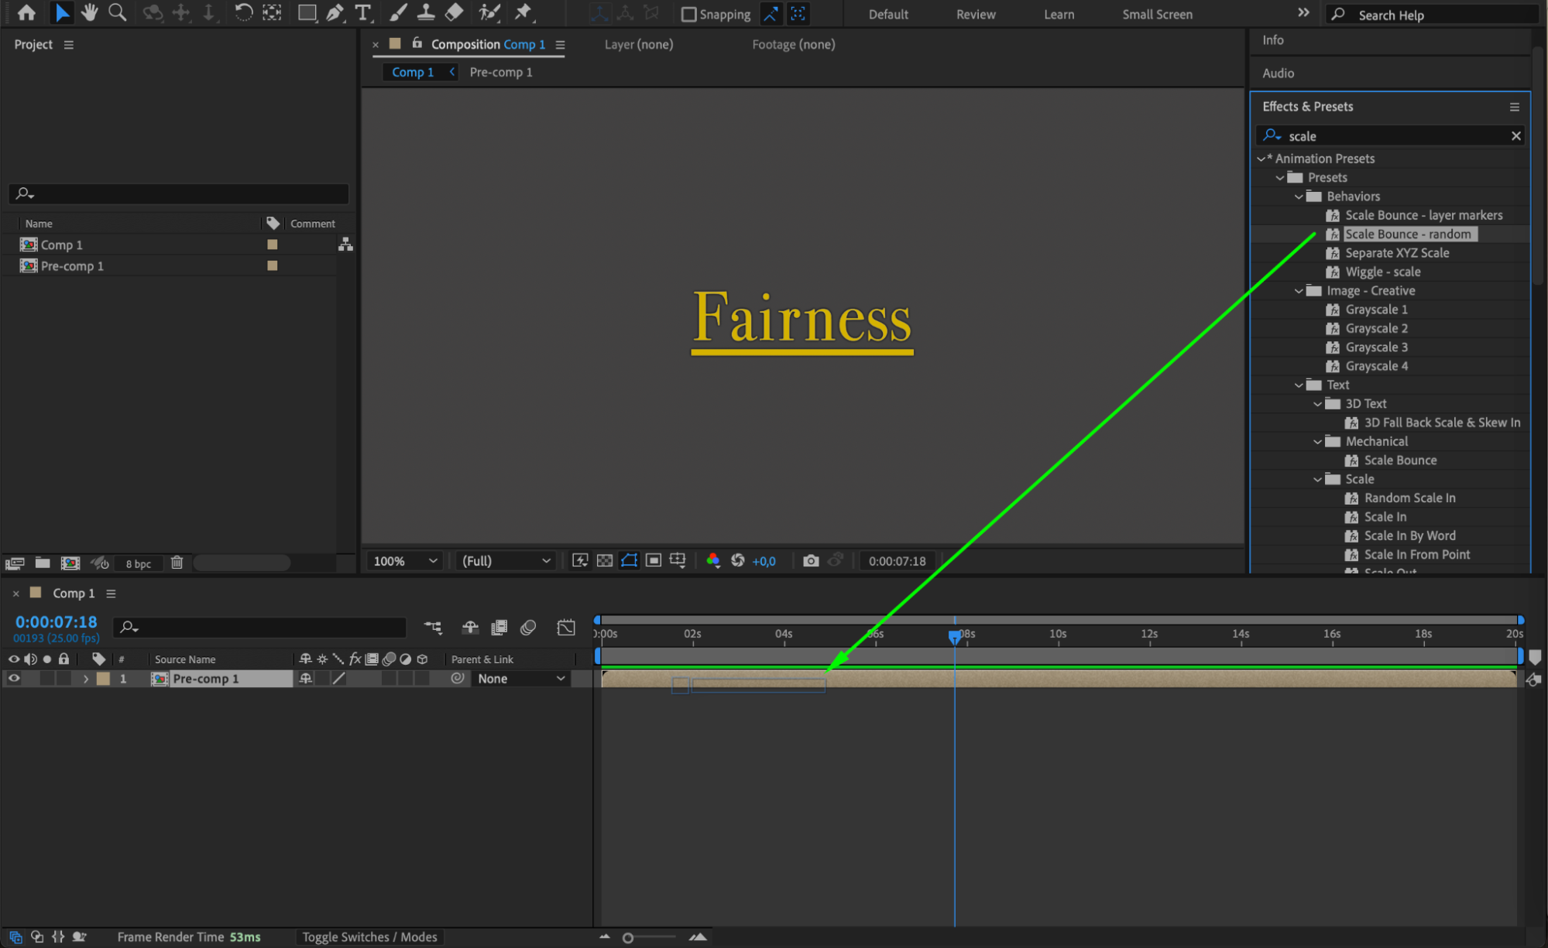Select the Scale Bounce - random preset
The height and width of the screenshot is (948, 1548).
tap(1408, 234)
